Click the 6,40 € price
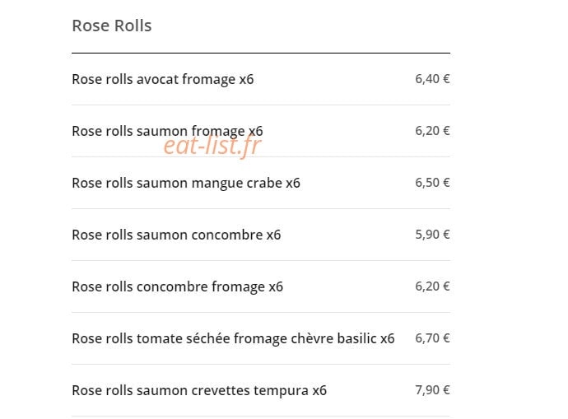 point(432,78)
